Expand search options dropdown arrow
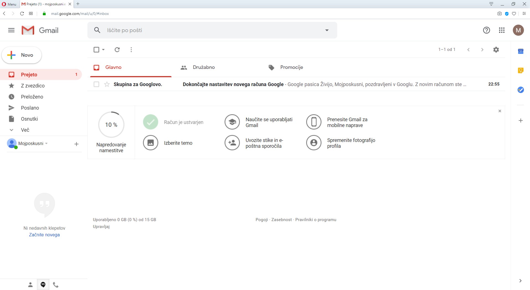The height and width of the screenshot is (290, 530). click(327, 30)
